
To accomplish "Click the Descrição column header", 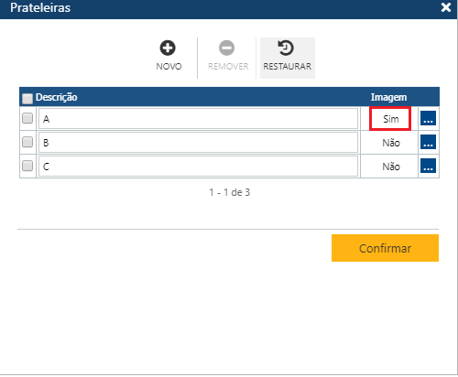I will (57, 97).
